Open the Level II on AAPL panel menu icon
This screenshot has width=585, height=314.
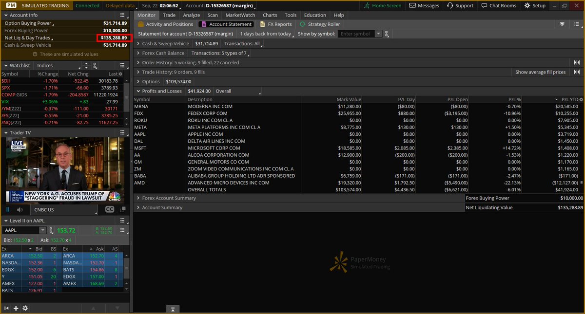pos(123,221)
